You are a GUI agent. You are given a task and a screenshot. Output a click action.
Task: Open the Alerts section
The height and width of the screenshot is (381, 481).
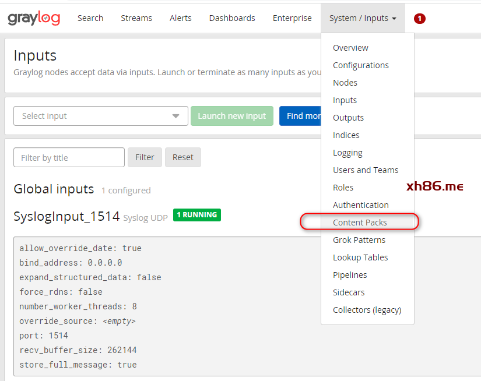[x=180, y=18]
